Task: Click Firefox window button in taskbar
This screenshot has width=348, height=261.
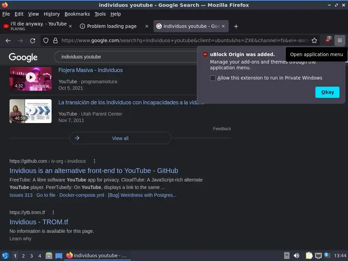Action: pyautogui.click(x=98, y=256)
